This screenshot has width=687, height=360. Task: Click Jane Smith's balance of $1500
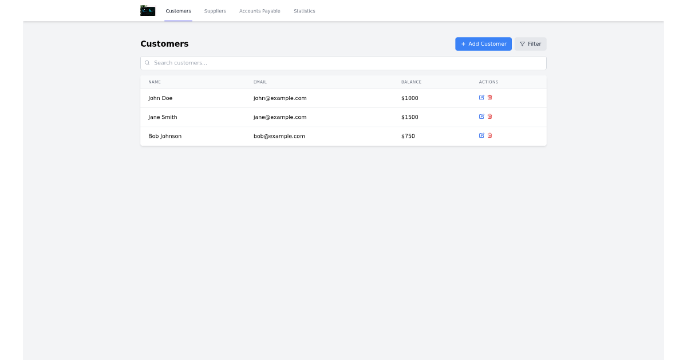[409, 117]
